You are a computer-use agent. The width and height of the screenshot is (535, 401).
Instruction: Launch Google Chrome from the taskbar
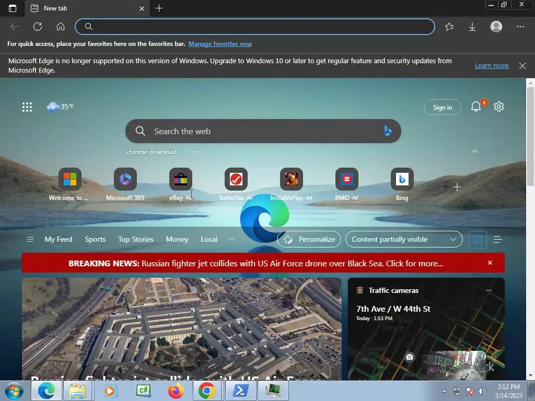pyautogui.click(x=207, y=391)
